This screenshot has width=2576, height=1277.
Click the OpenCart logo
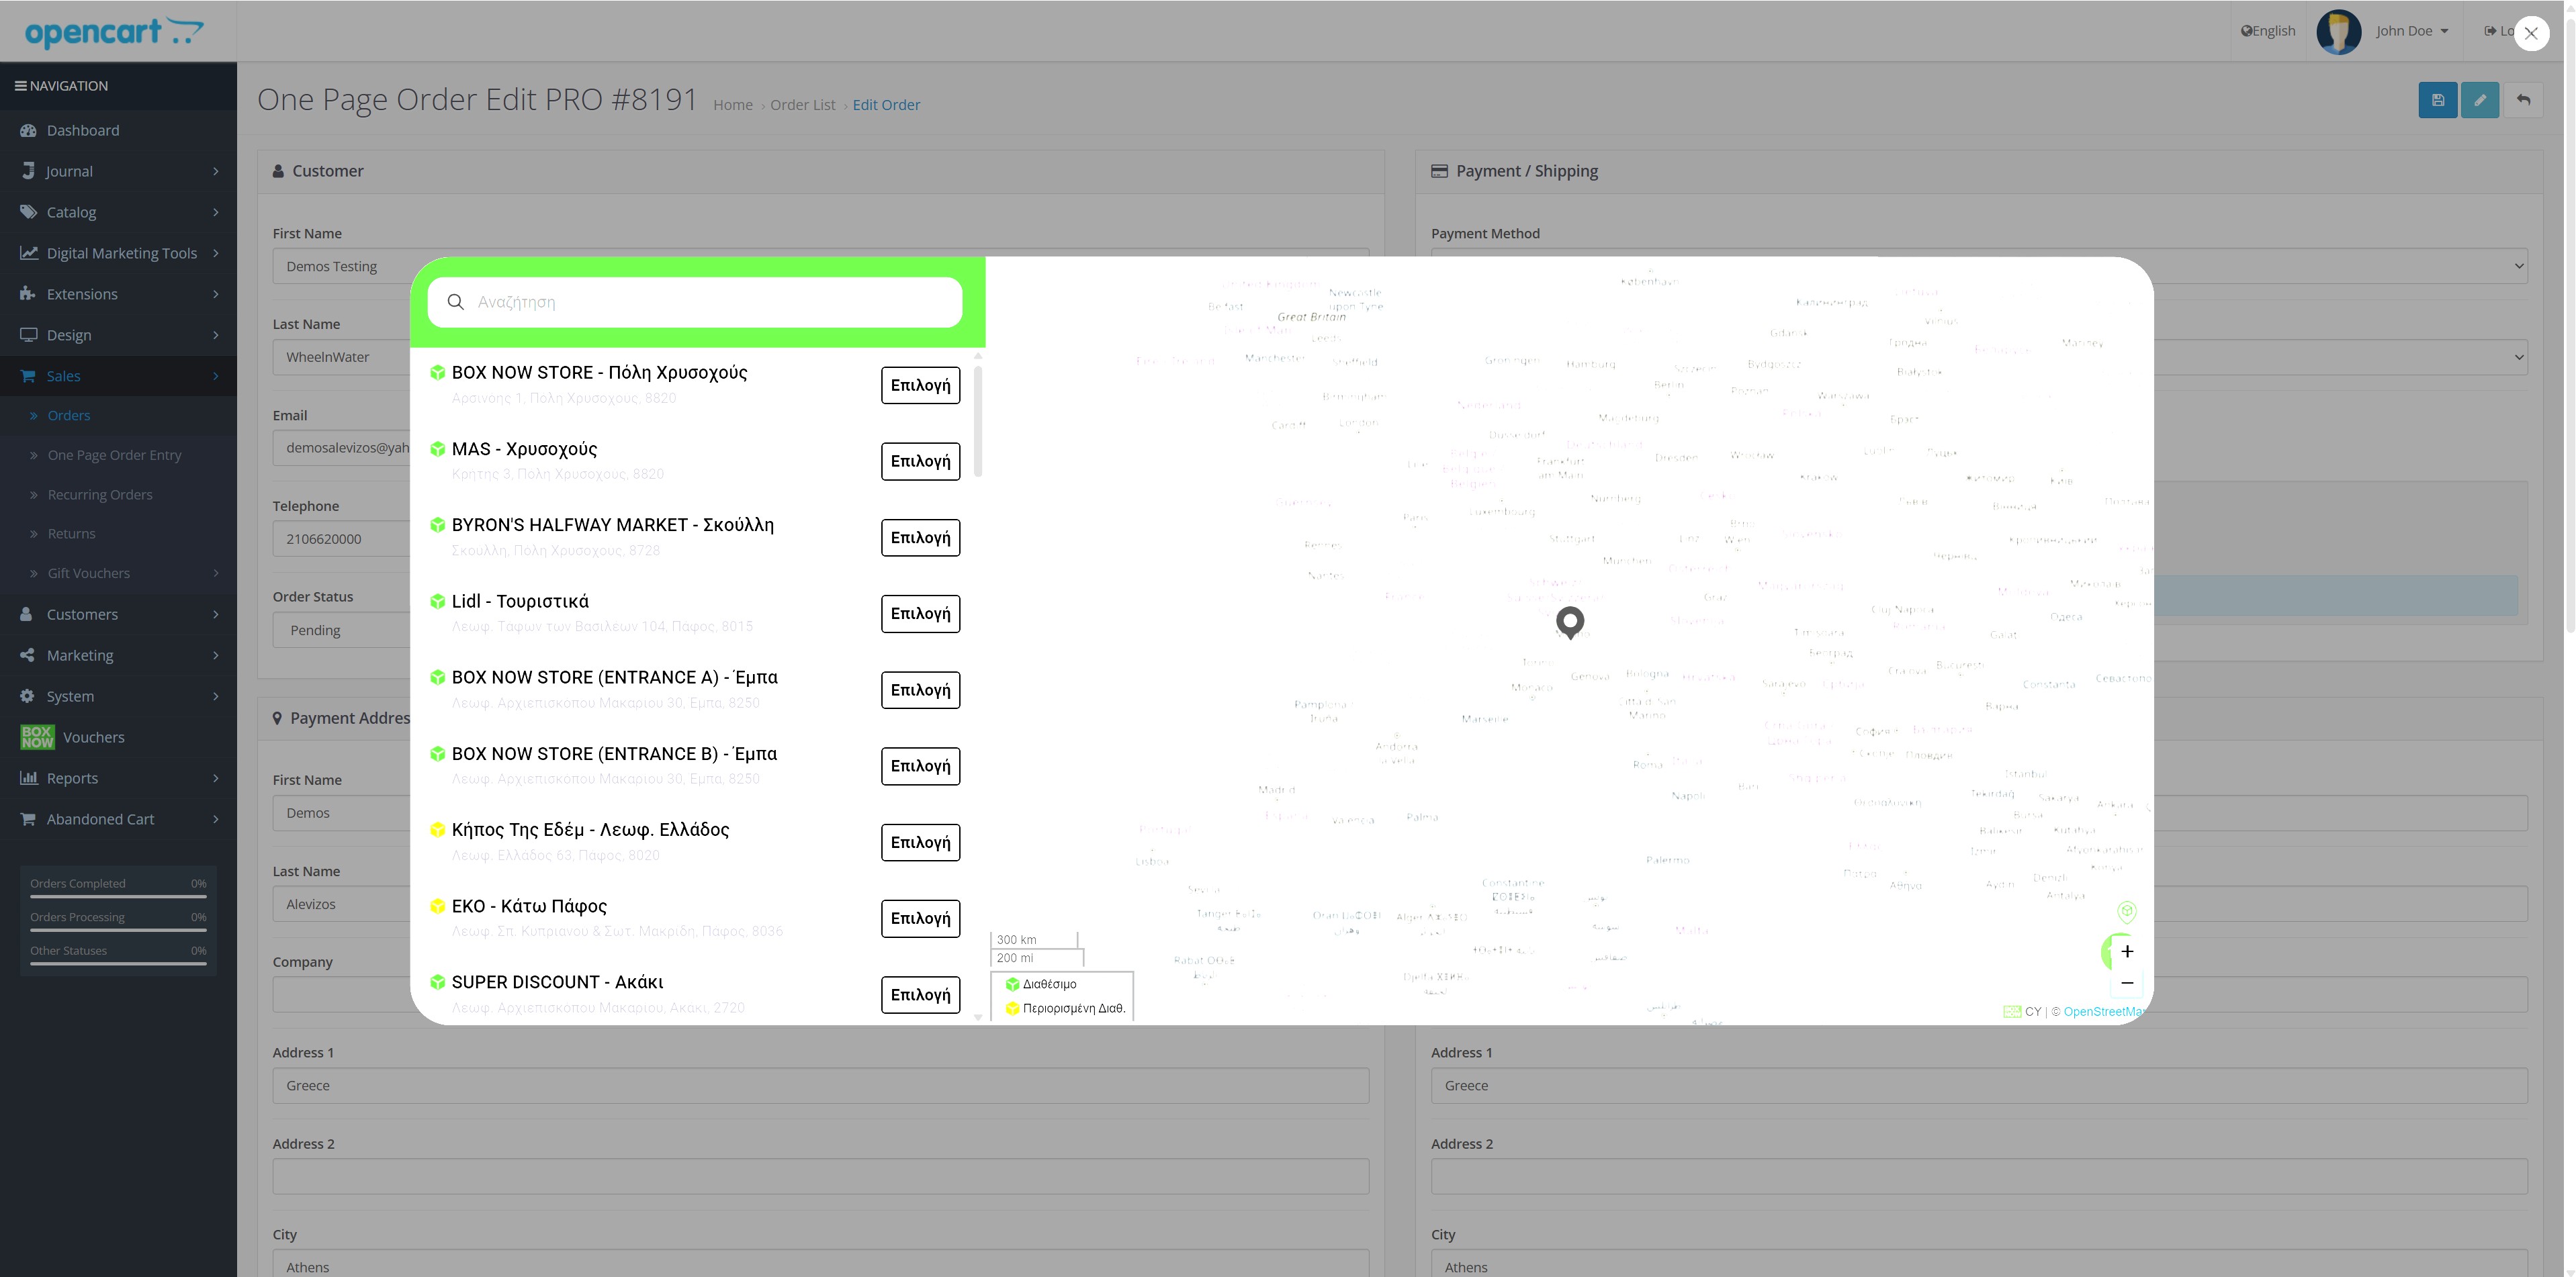click(x=114, y=32)
